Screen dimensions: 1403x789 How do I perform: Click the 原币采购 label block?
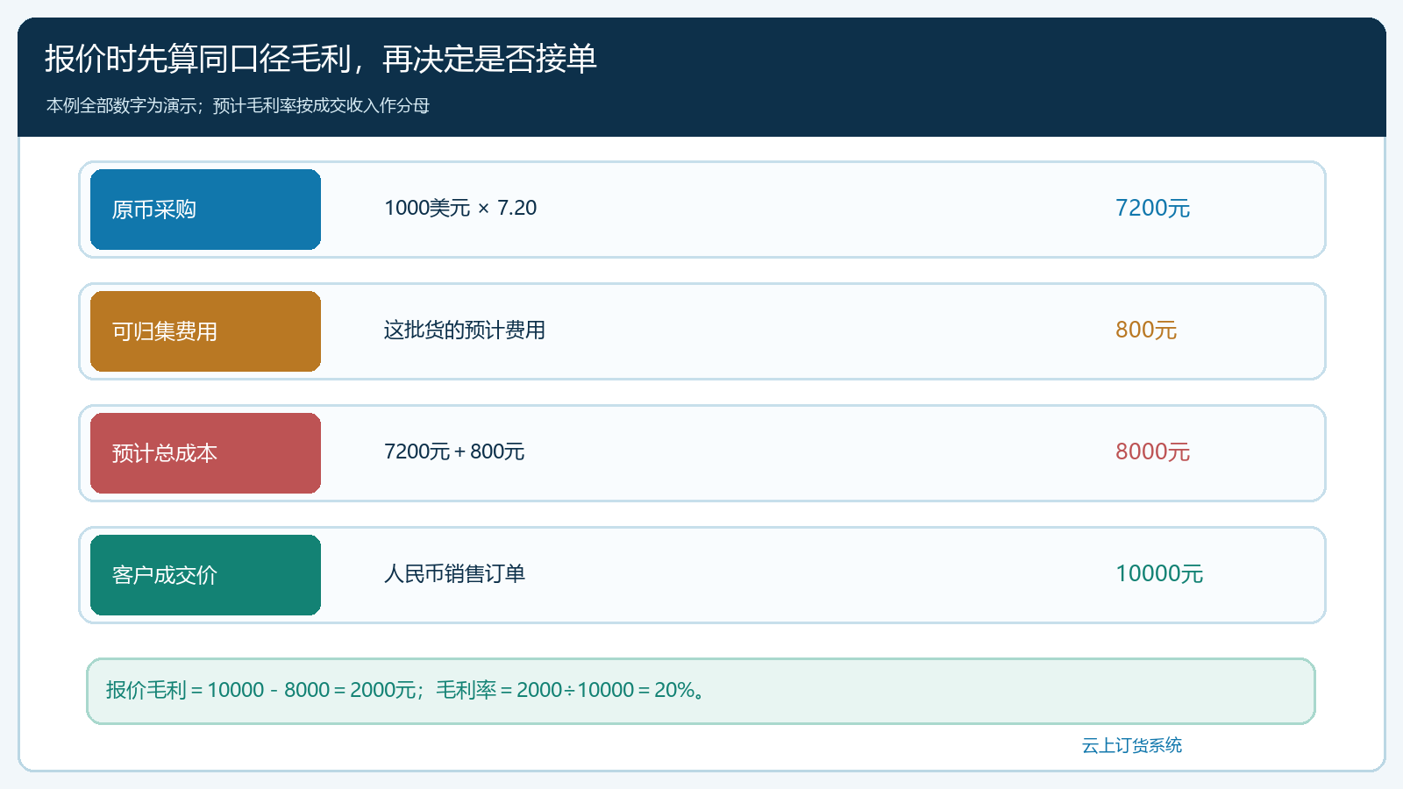(x=205, y=210)
